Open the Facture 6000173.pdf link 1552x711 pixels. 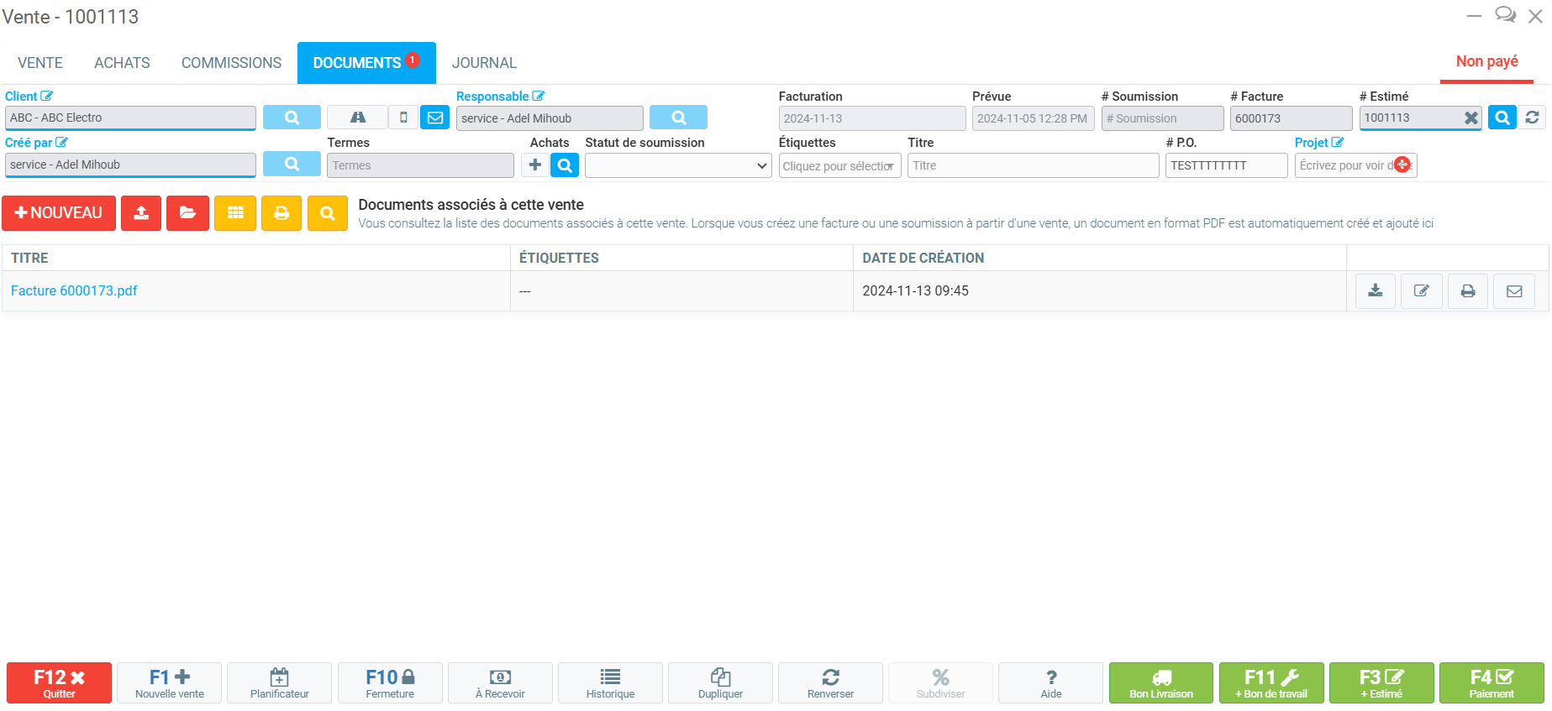coord(74,290)
